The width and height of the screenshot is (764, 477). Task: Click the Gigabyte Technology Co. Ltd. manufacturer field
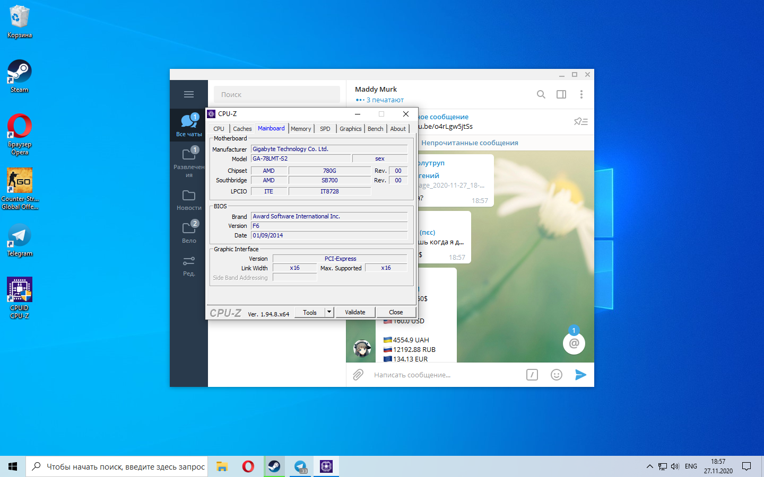pos(329,149)
